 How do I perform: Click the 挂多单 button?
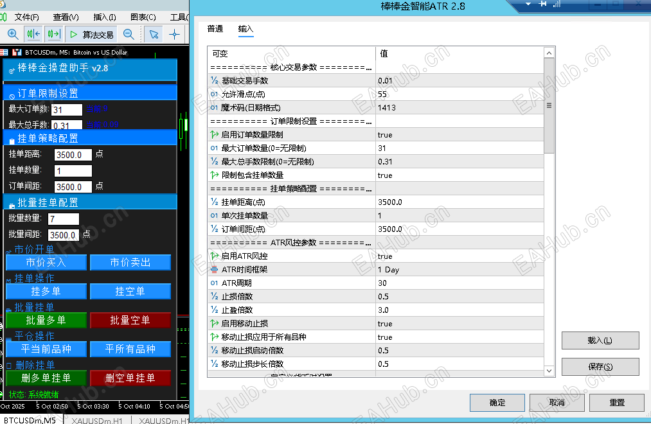46,291
